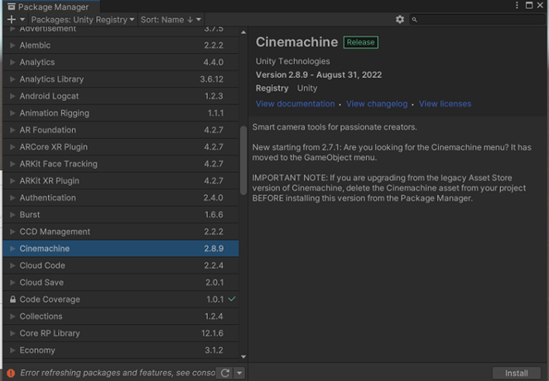Open the refresh options dropdown
Screen dimensions: 549x381
tap(239, 373)
